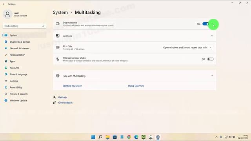Screen dimensions: 251x141
Task: Launch Google Chrome from the taskbar
Action: pyautogui.click(x=129, y=137)
